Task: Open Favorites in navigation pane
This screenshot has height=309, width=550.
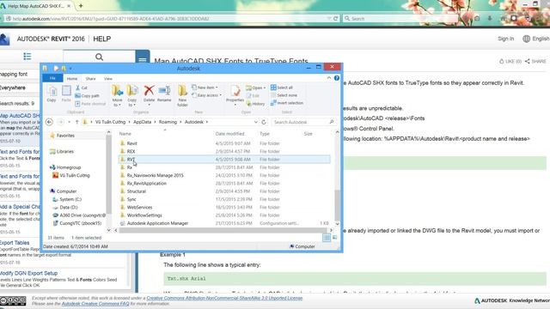Action: (x=65, y=136)
